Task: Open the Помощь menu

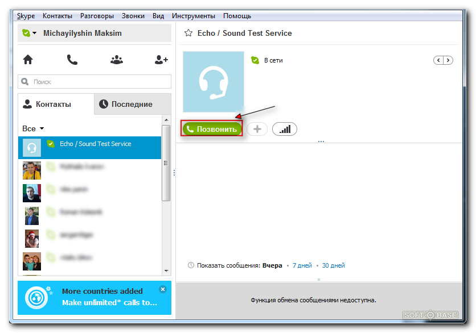Action: click(237, 16)
